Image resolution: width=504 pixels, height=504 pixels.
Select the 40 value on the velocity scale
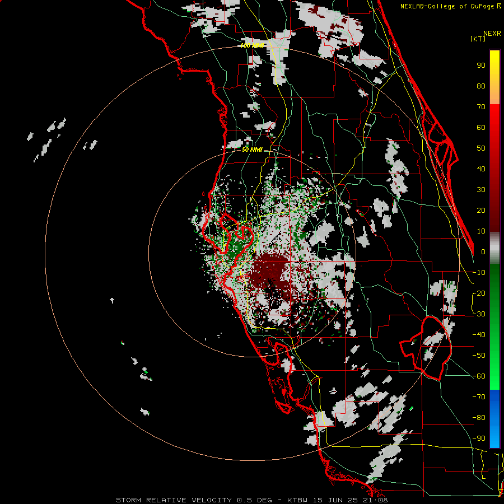click(481, 169)
